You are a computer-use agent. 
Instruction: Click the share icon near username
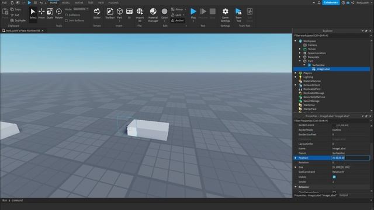click(x=353, y=2)
